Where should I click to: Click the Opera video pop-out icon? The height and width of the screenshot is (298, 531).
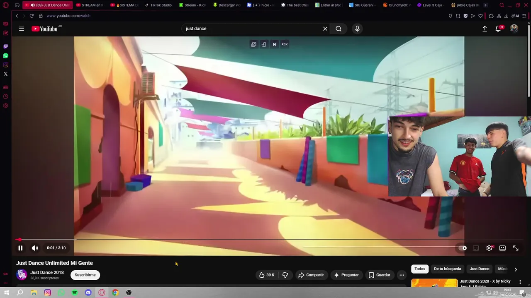point(253,44)
